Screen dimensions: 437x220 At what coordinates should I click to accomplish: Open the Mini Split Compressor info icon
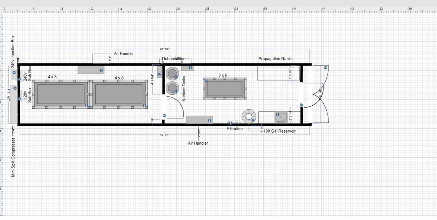(x=15, y=88)
